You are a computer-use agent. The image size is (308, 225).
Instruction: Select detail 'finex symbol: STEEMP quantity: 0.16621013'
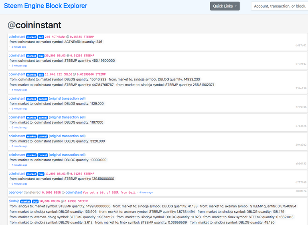[x=261, y=217]
